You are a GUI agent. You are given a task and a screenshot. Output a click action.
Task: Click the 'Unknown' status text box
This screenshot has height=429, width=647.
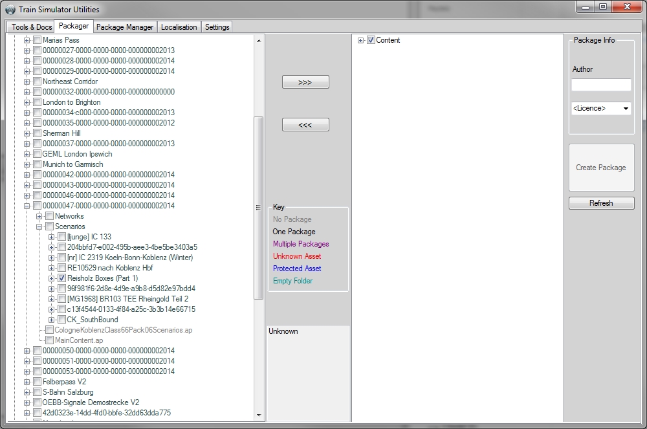(308, 373)
